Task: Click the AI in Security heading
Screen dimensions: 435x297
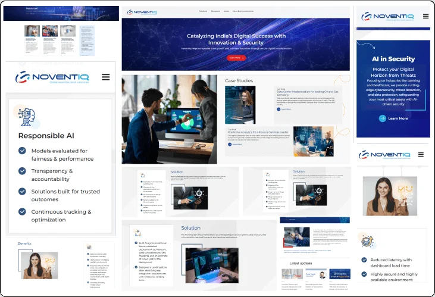Action: click(393, 59)
